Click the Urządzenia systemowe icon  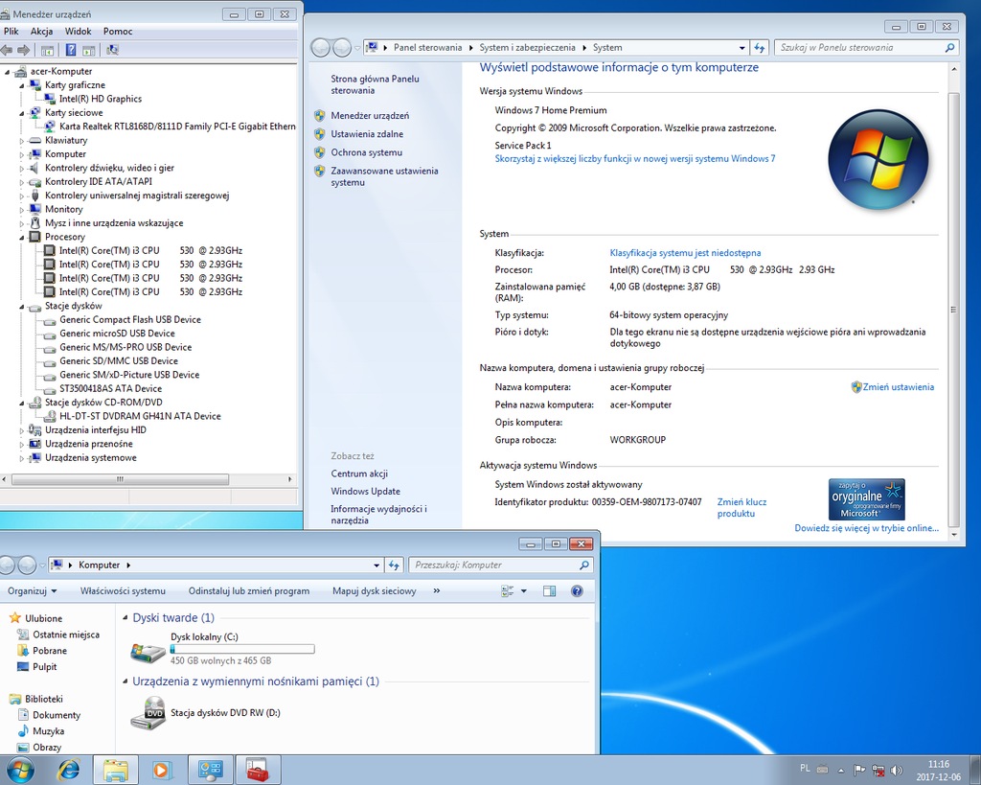35,457
